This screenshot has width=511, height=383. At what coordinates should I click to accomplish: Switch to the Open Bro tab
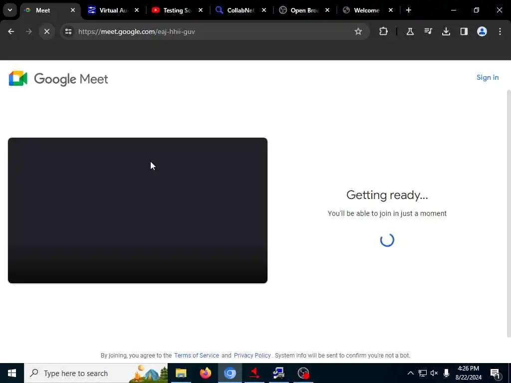(304, 10)
